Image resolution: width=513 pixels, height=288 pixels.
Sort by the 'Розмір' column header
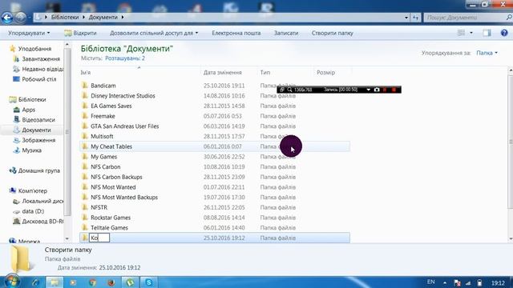pyautogui.click(x=325, y=73)
